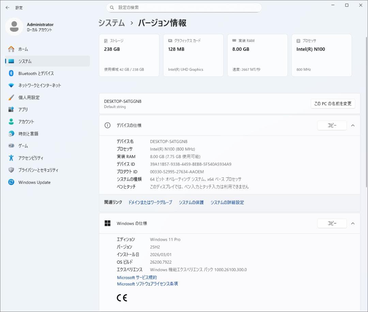Open the ストレージ 238 GB card
368x312 pixels.
pyautogui.click(x=129, y=55)
